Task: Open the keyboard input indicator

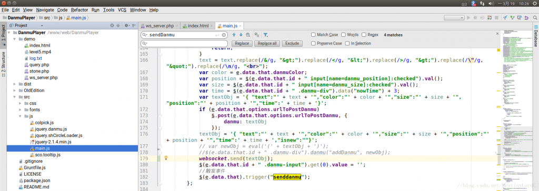Action: pyautogui.click(x=464, y=4)
